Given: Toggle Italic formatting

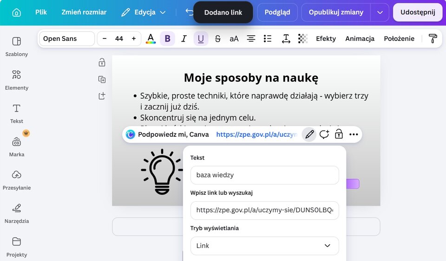Looking at the screenshot, I should point(184,38).
